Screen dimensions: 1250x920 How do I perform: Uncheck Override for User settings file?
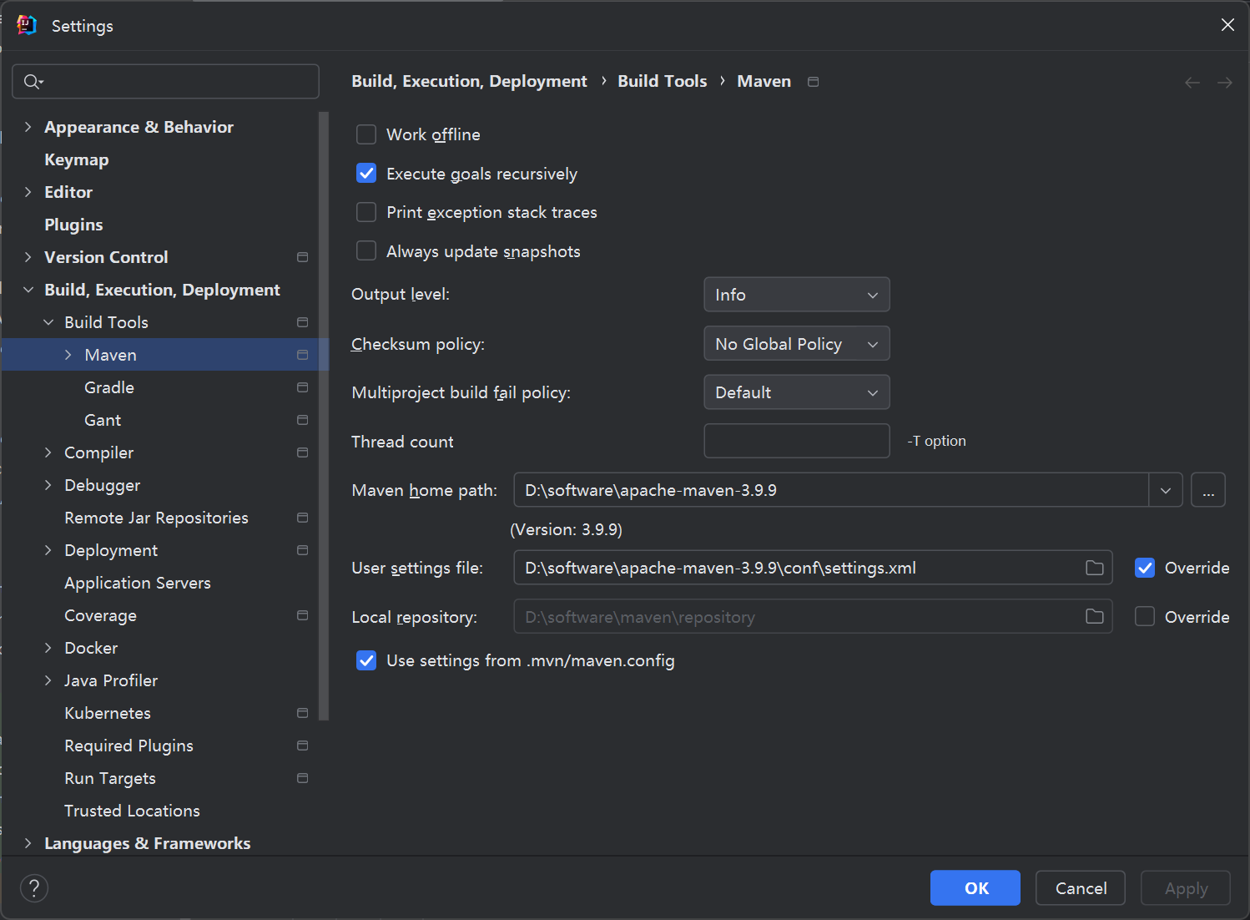1145,568
